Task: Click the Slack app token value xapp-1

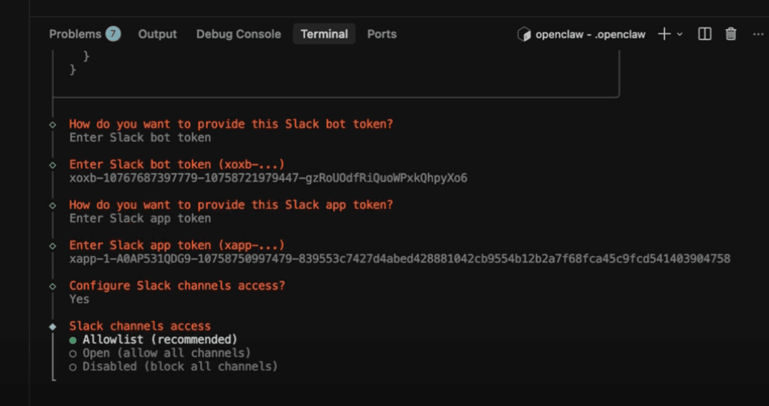Action: tap(399, 259)
